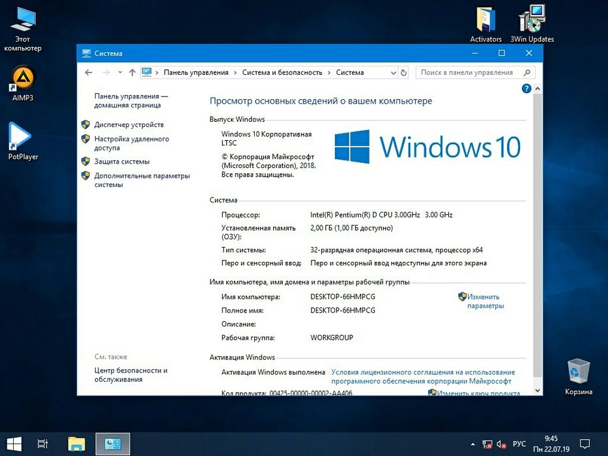Open the AIMP3 desktop shortcut
Image resolution: width=608 pixels, height=456 pixels.
click(23, 83)
